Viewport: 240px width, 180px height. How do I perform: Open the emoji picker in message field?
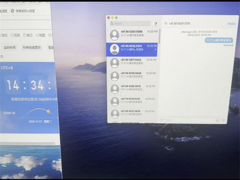coord(217,120)
